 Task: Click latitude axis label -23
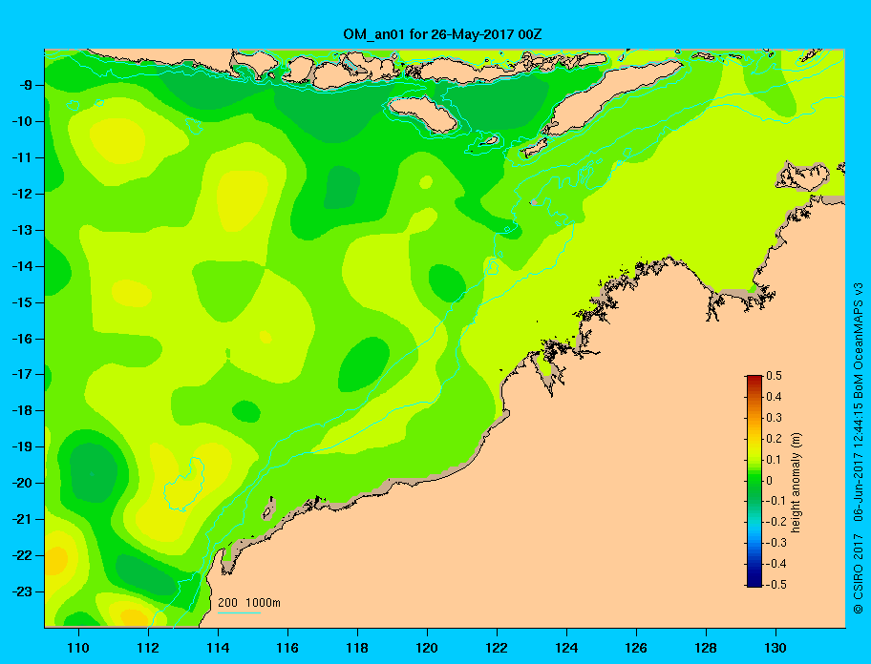point(21,591)
